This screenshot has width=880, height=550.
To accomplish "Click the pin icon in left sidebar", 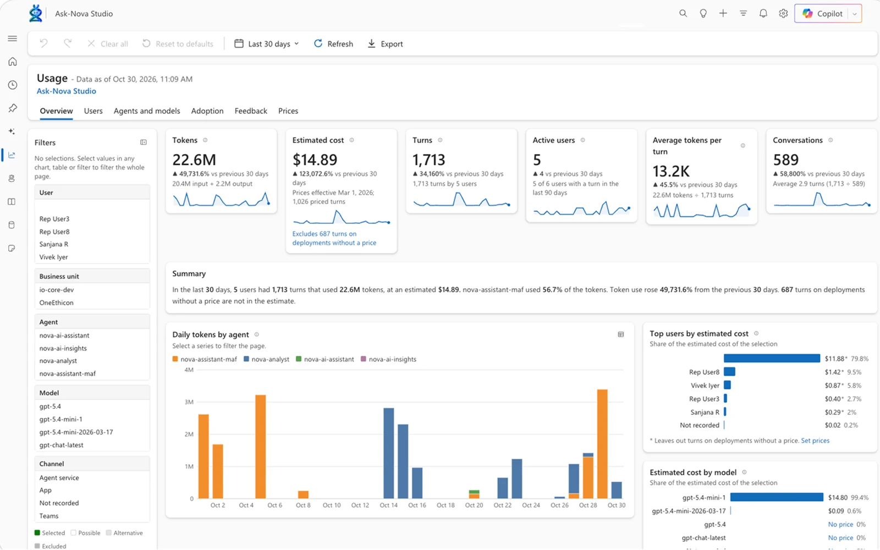I will pyautogui.click(x=12, y=108).
